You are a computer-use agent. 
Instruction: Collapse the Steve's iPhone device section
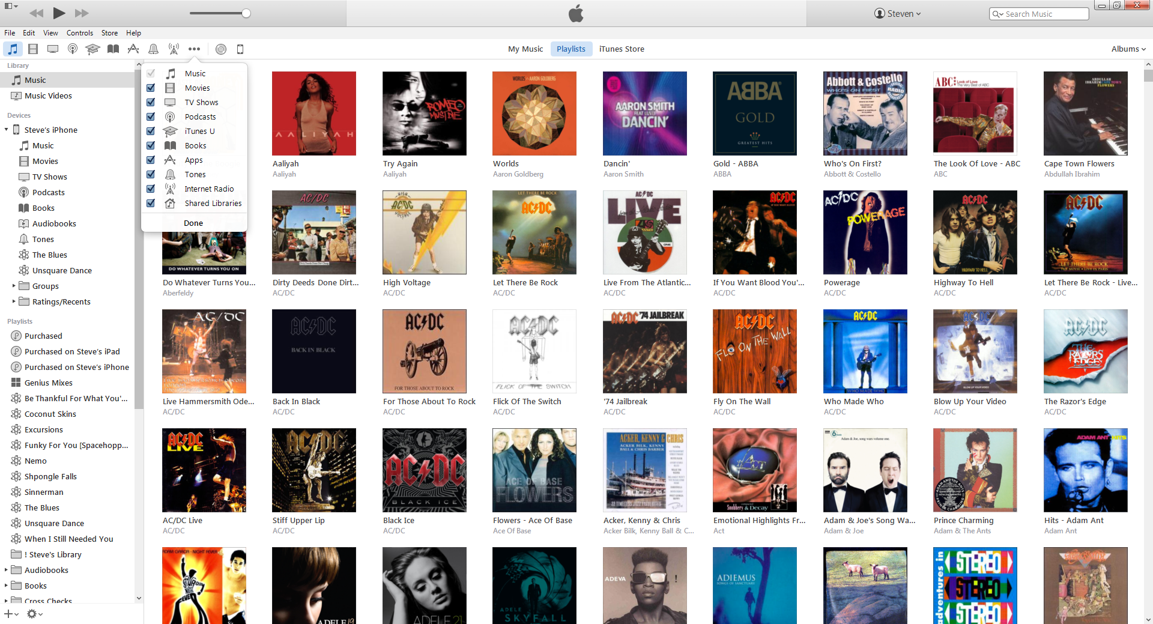7,130
